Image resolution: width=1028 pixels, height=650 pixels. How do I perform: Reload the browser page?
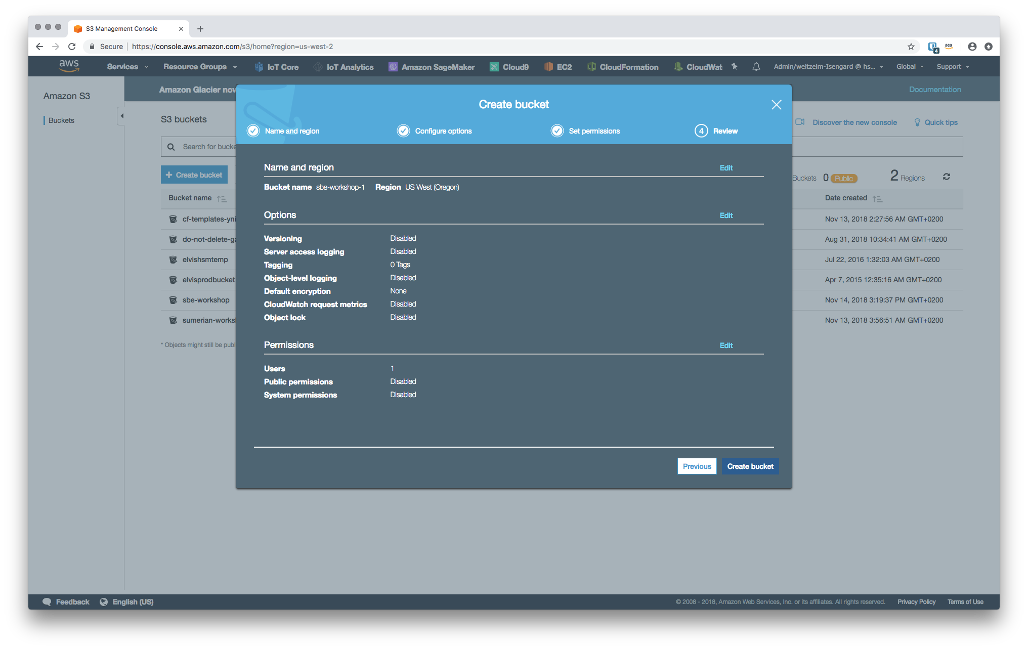pyautogui.click(x=72, y=47)
